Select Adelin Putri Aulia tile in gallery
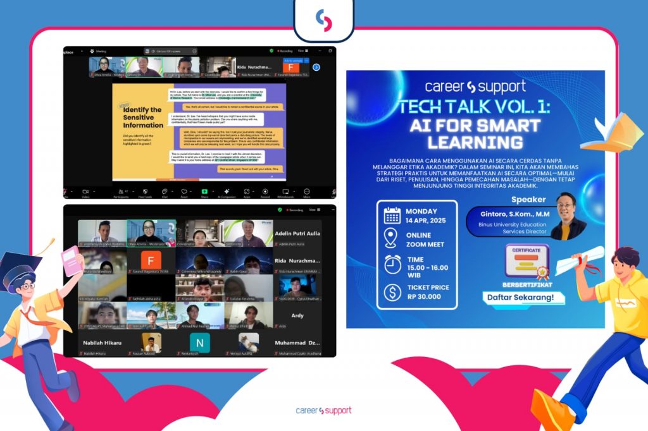 pyautogui.click(x=297, y=234)
